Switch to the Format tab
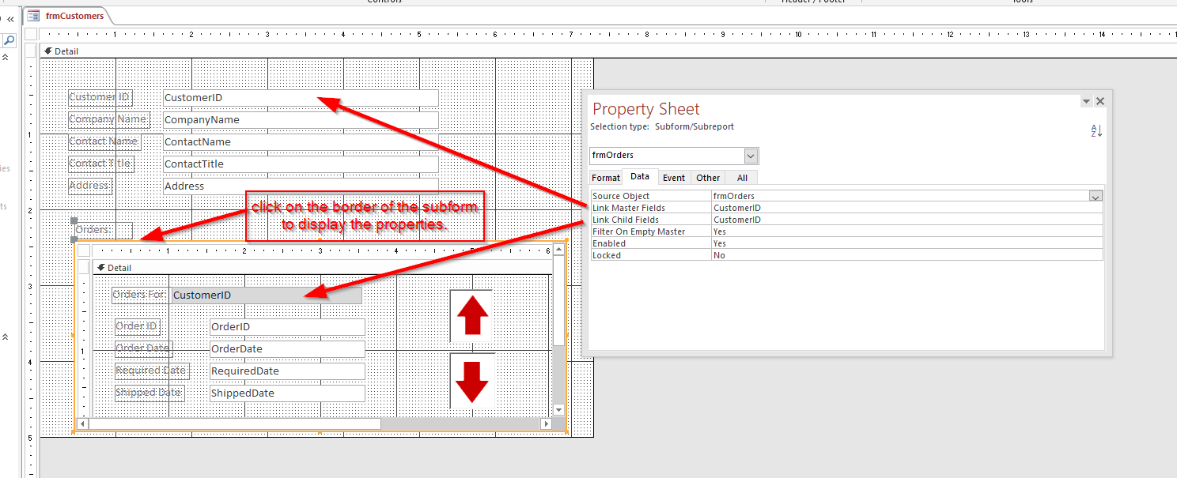The width and height of the screenshot is (1177, 478). (606, 178)
